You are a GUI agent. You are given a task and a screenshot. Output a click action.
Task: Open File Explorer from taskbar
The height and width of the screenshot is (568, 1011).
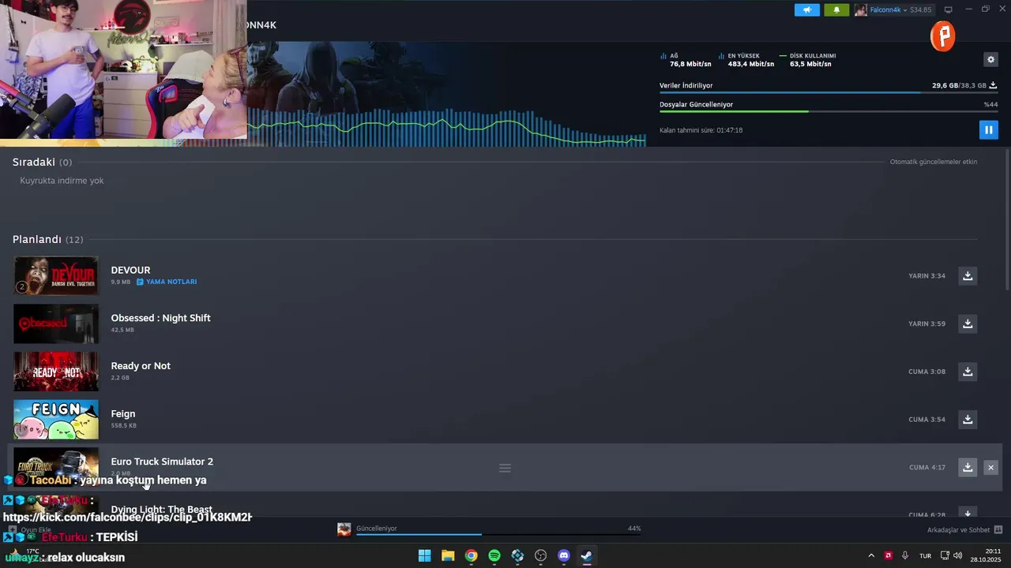coord(448,555)
